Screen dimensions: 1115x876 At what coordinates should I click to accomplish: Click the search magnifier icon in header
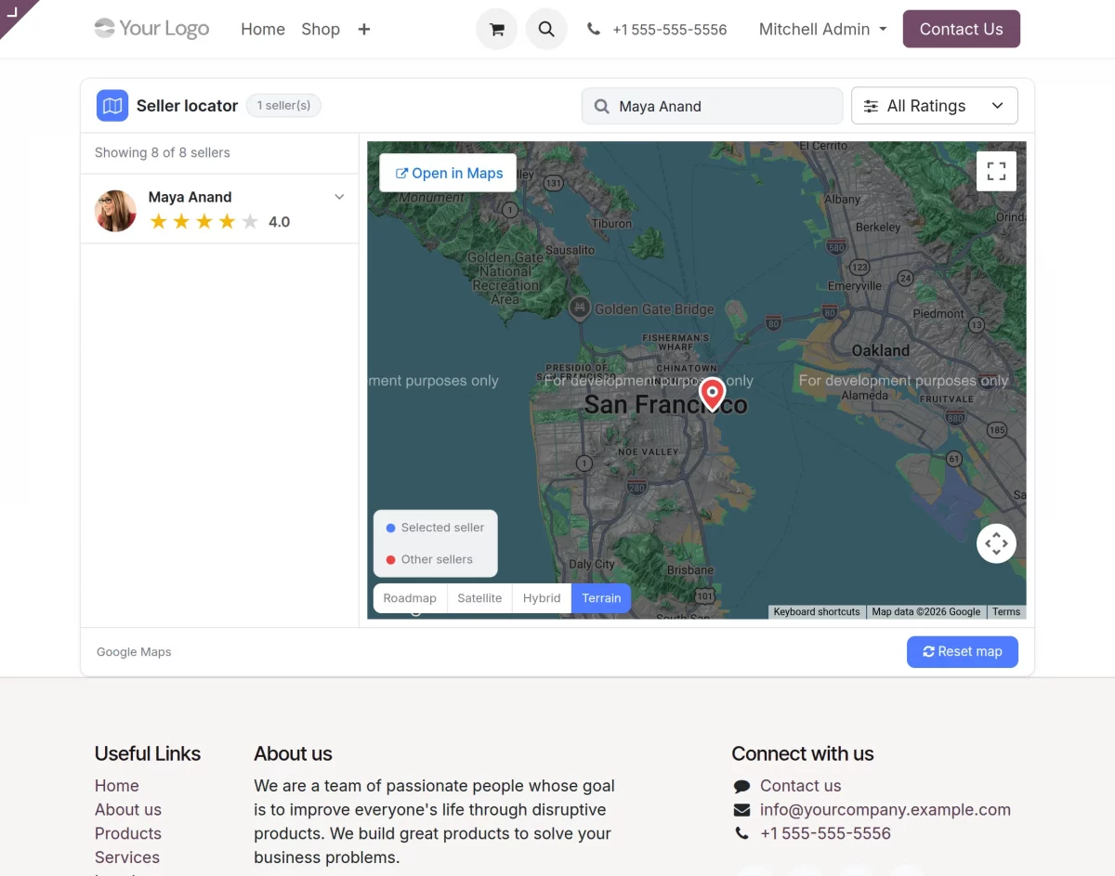[546, 30]
